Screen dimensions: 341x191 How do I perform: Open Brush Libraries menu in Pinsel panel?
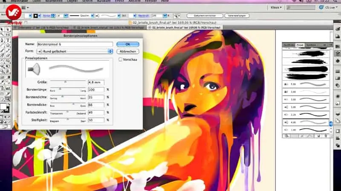click(x=287, y=136)
